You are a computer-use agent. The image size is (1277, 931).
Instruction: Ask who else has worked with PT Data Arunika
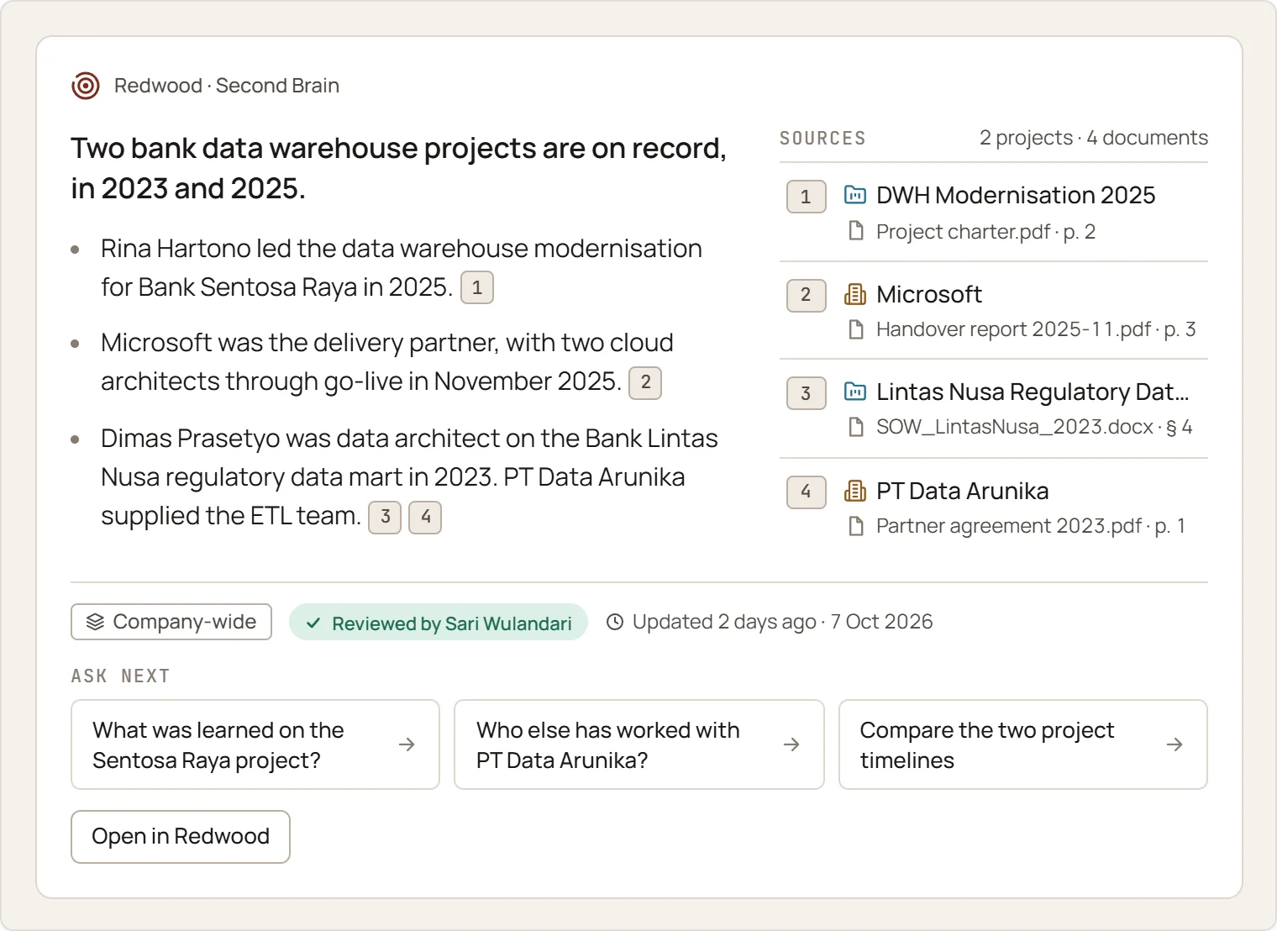point(639,744)
